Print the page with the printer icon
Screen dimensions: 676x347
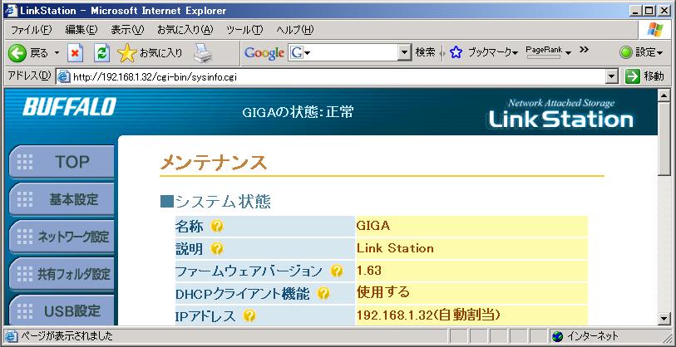point(203,53)
